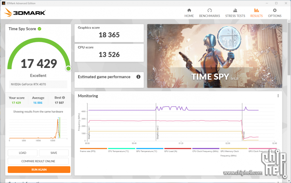Click the scrollbar down arrow

coord(289,181)
